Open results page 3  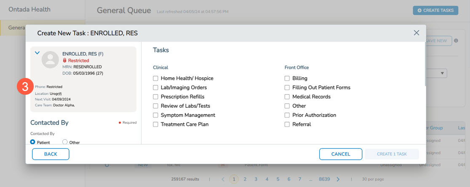click(x=256, y=179)
